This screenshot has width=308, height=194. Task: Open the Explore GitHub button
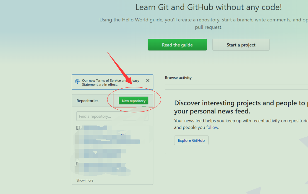(x=191, y=140)
